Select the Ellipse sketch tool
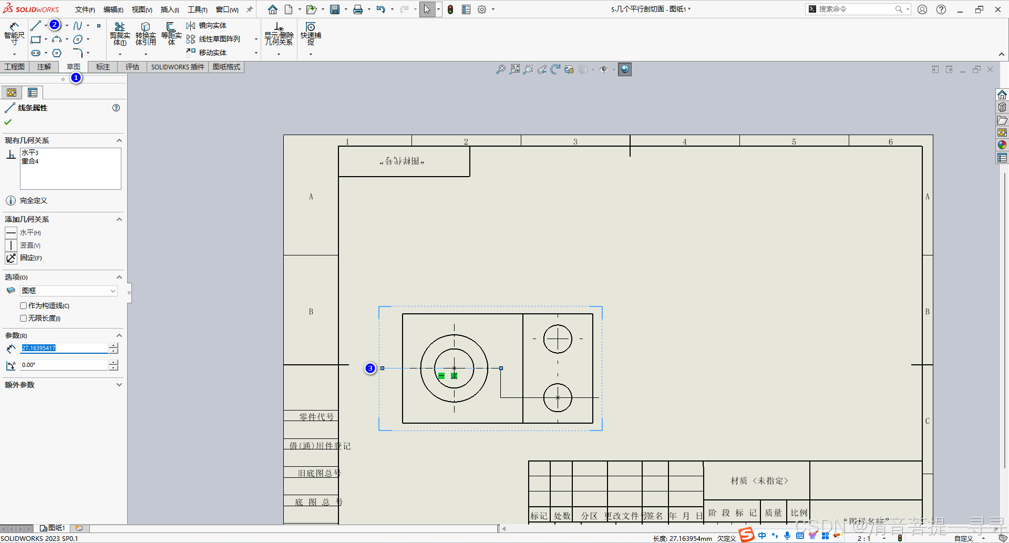 click(x=78, y=39)
